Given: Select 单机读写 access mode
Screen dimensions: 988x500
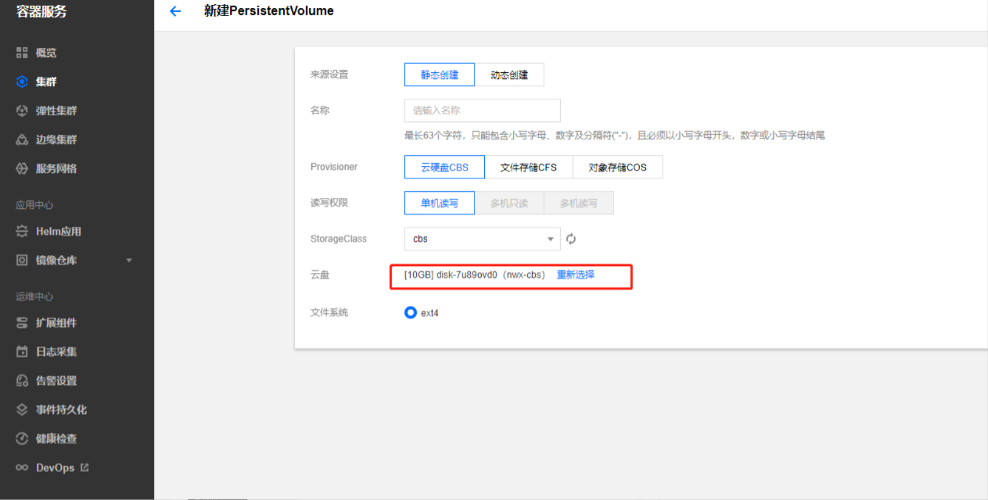Looking at the screenshot, I should pyautogui.click(x=439, y=203).
